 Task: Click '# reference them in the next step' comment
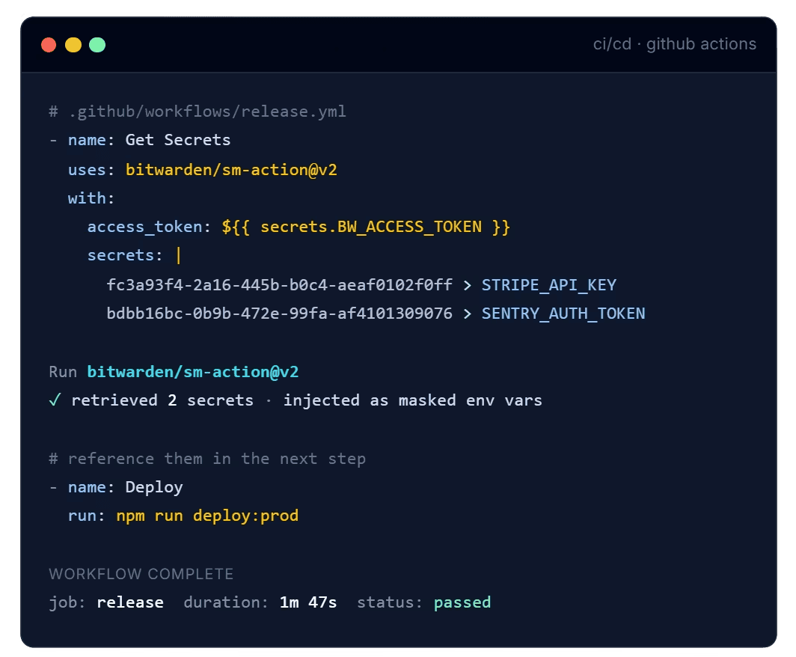(x=207, y=459)
